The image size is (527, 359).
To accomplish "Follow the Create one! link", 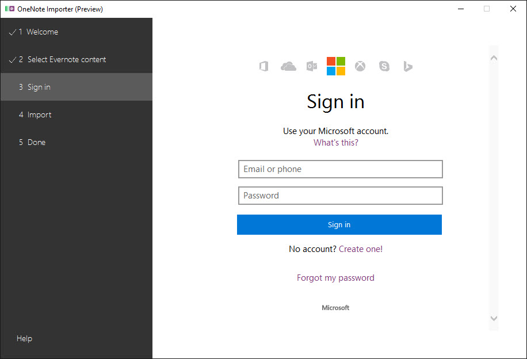I will [x=361, y=249].
